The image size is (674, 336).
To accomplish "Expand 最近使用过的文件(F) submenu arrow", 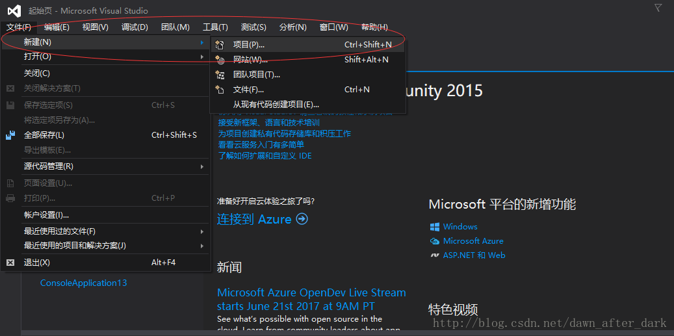I will 201,231.
